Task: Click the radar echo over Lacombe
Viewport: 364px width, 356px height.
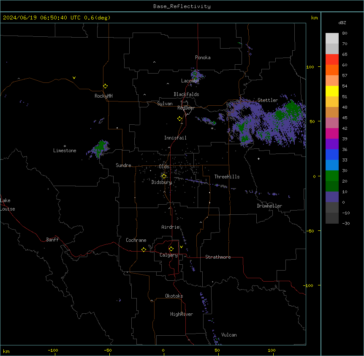Action: [197, 75]
